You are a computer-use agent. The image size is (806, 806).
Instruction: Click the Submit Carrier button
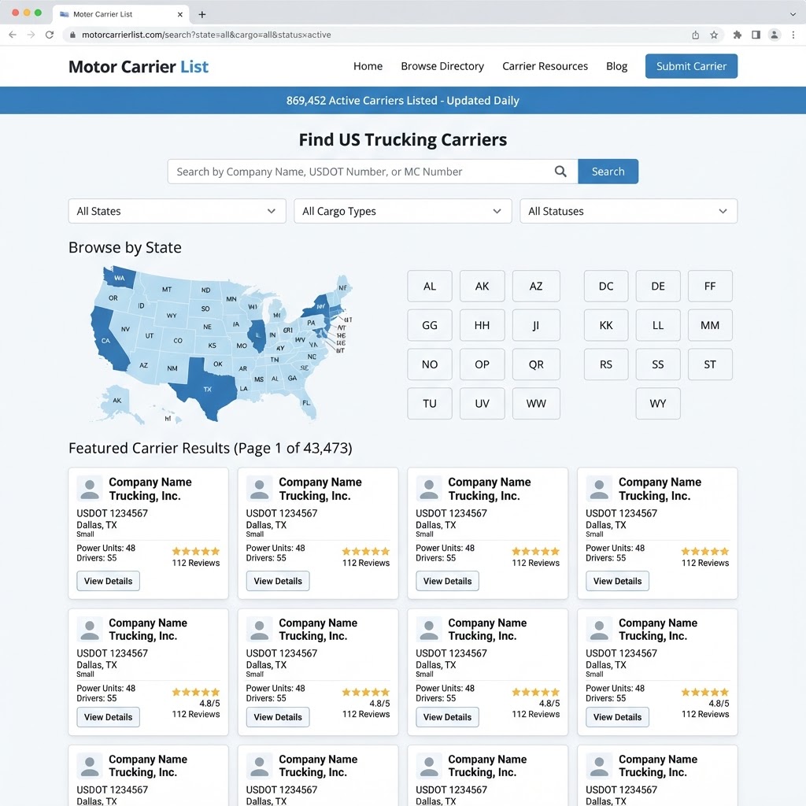(x=691, y=66)
